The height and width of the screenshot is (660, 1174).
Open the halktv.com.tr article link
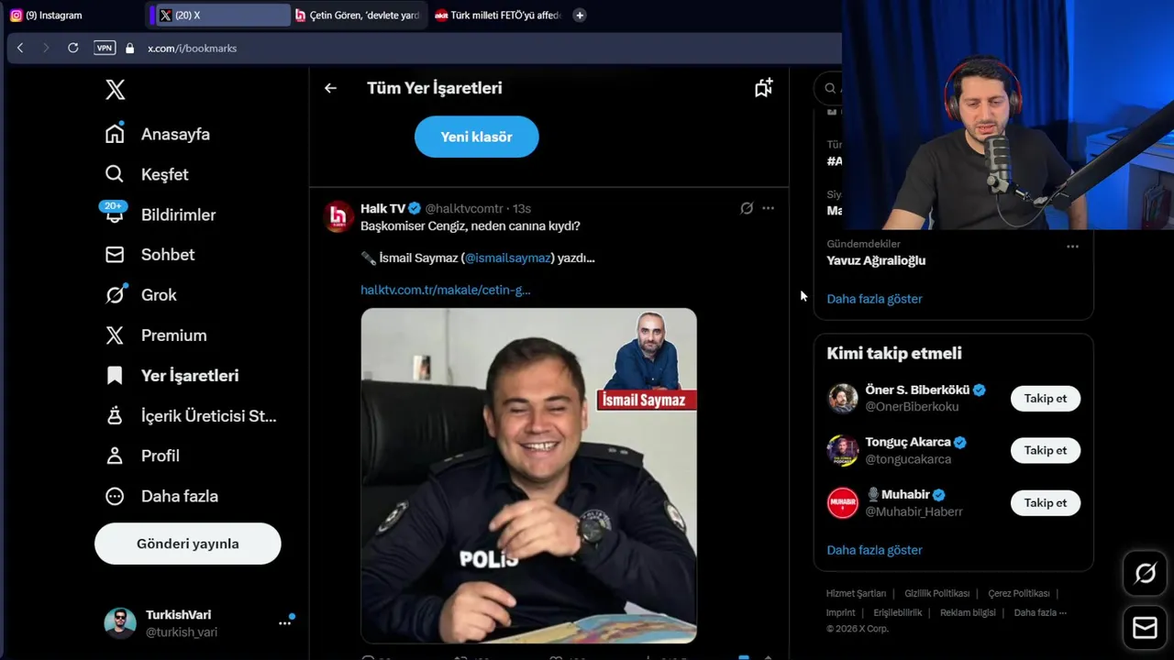point(445,290)
